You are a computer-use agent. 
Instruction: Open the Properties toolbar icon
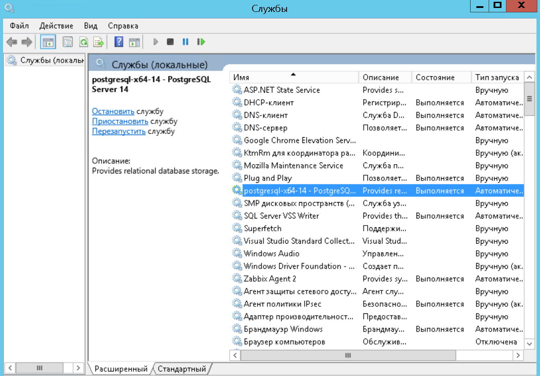point(68,42)
